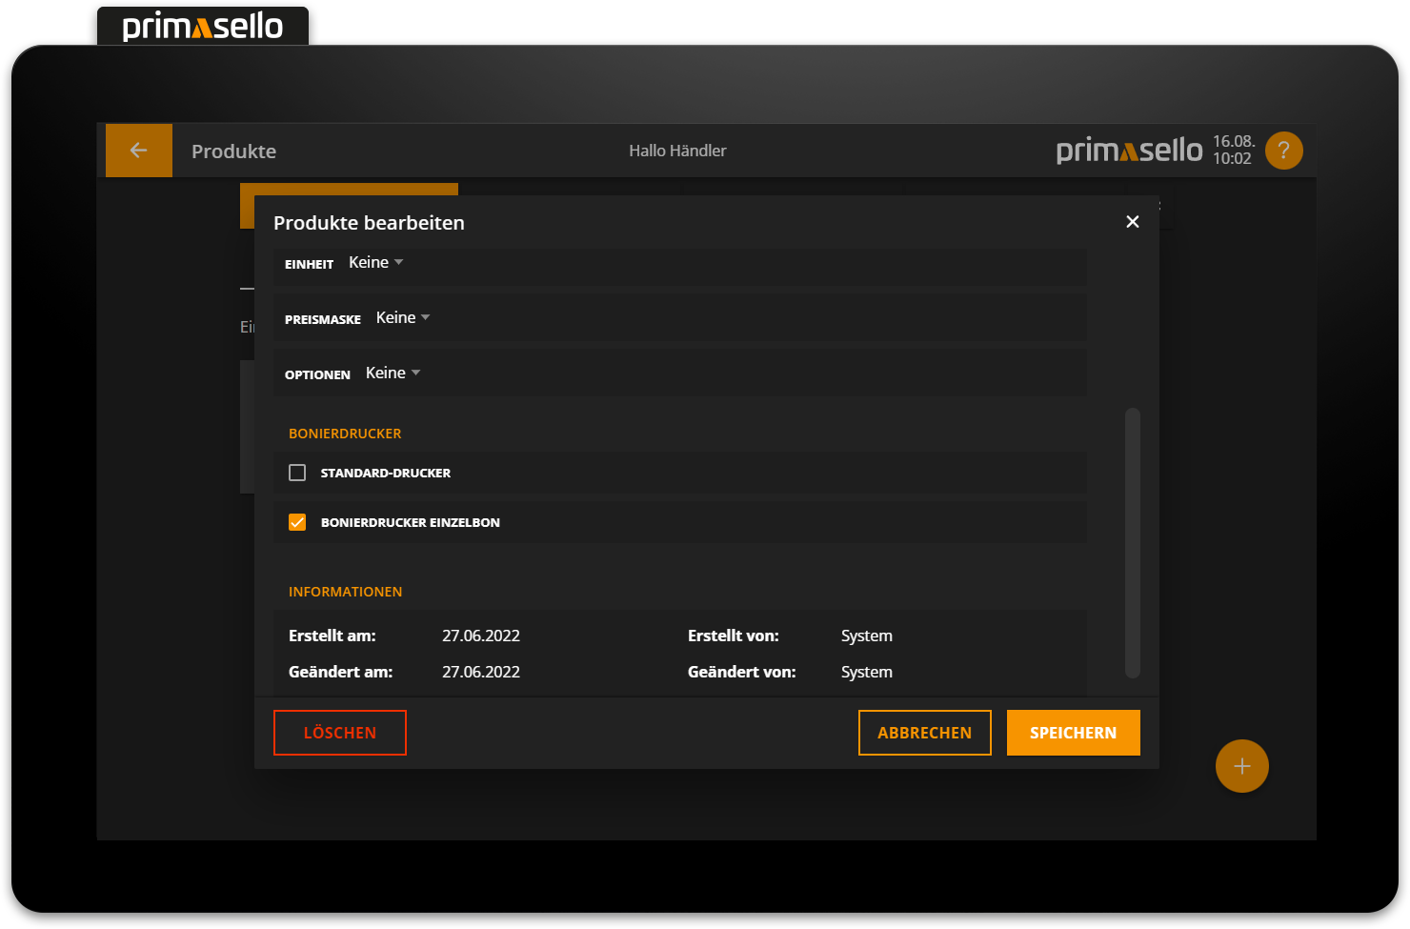Select the orange tab behind the dialog
Image resolution: width=1410 pixels, height=929 pixels.
pyautogui.click(x=349, y=189)
